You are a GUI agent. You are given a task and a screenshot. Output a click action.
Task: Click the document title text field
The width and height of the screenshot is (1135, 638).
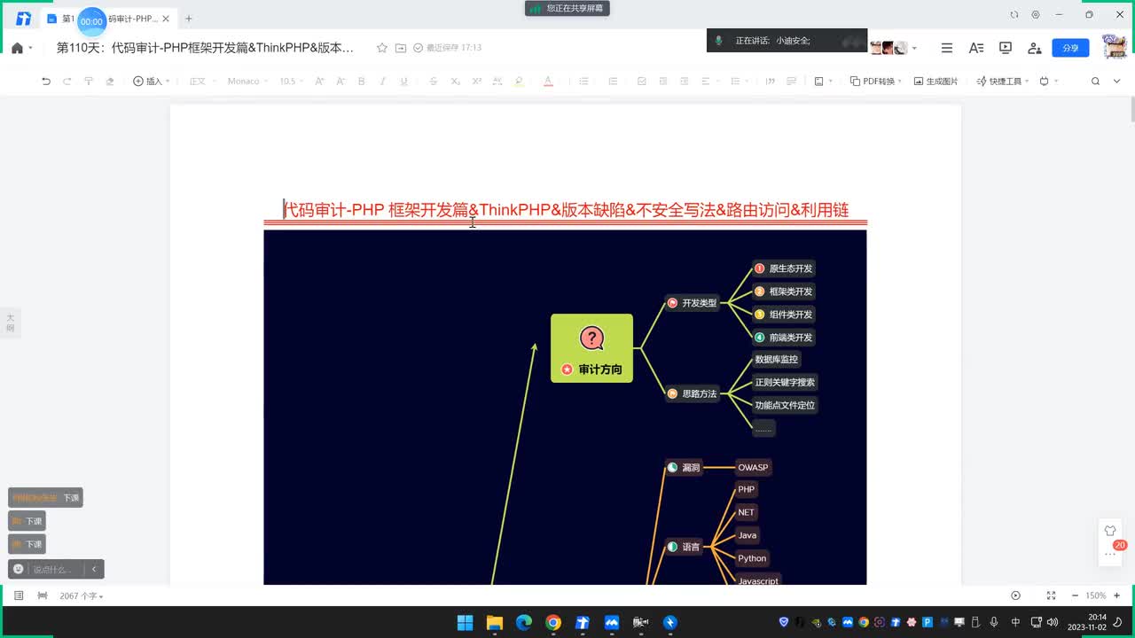coord(205,48)
